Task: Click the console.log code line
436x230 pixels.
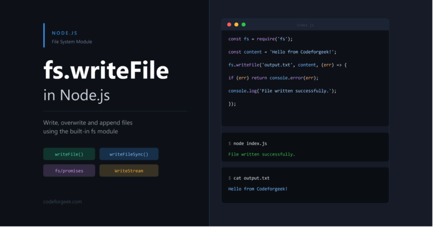Action: [282, 91]
